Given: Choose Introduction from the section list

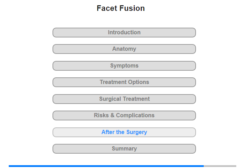Looking at the screenshot, I should 124,33.
